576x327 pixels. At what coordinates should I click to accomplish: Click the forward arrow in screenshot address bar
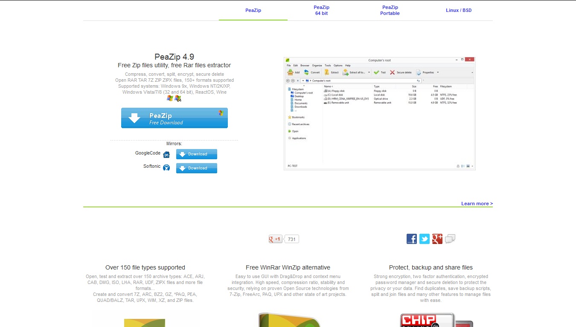pyautogui.click(x=293, y=80)
